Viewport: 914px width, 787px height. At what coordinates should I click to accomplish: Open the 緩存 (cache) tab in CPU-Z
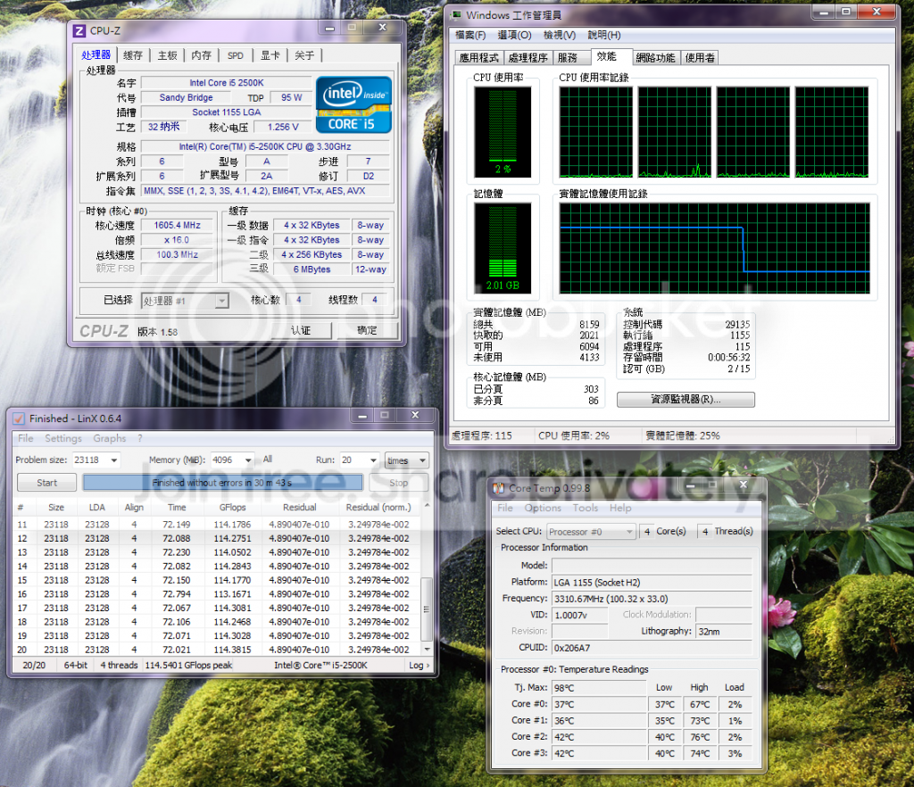tap(133, 55)
